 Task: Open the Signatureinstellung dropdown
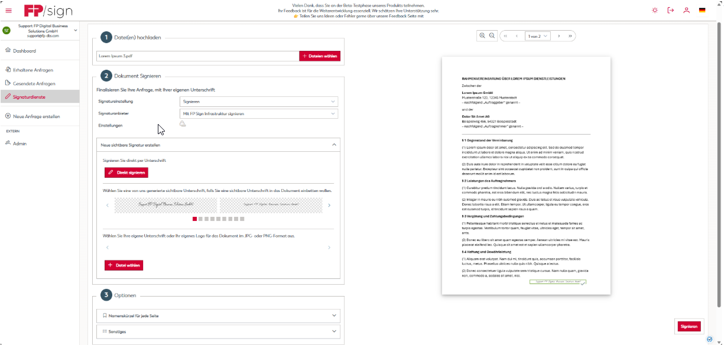(x=259, y=101)
